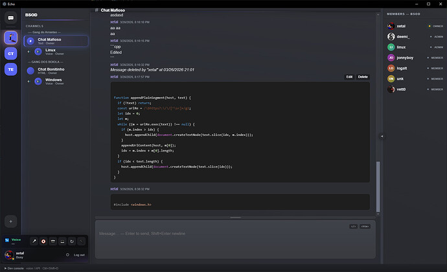The image size is (447, 272).
Task: Open the Chat Mafioso text channel
Action: click(x=56, y=41)
